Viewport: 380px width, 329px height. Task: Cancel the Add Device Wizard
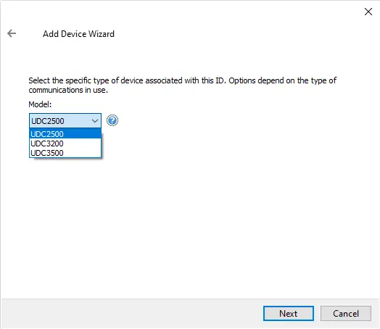(346, 314)
